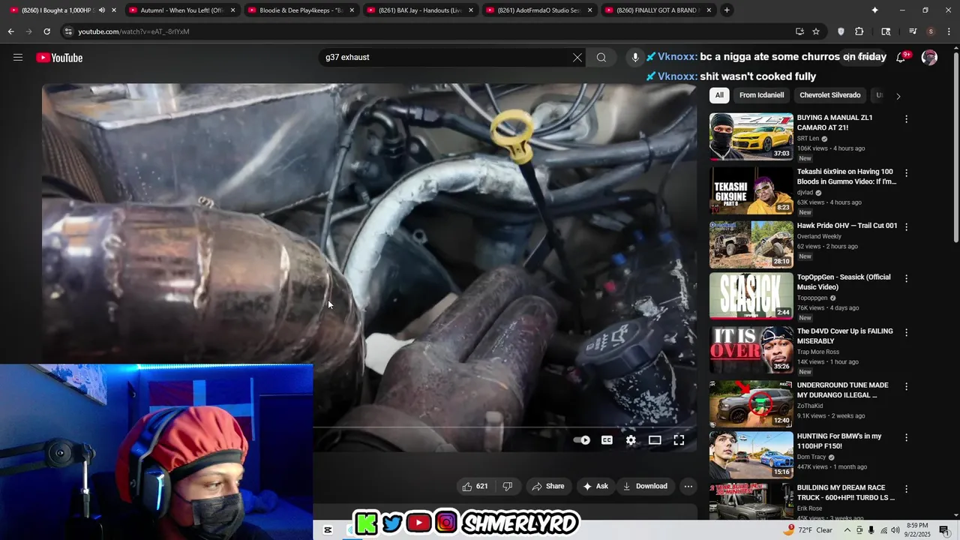The width and height of the screenshot is (960, 540).
Task: Run search with magnifier button
Action: (x=601, y=58)
